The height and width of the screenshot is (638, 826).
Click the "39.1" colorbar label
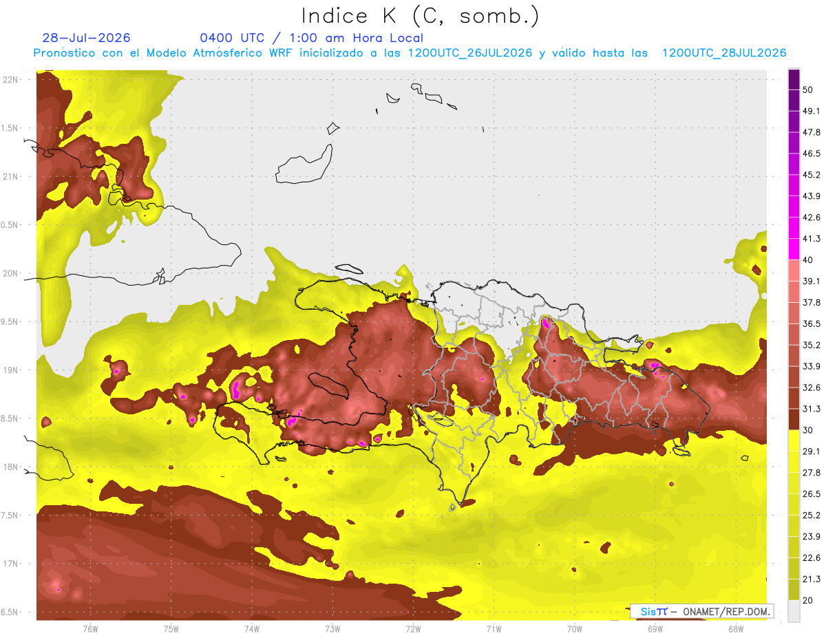pos(811,281)
